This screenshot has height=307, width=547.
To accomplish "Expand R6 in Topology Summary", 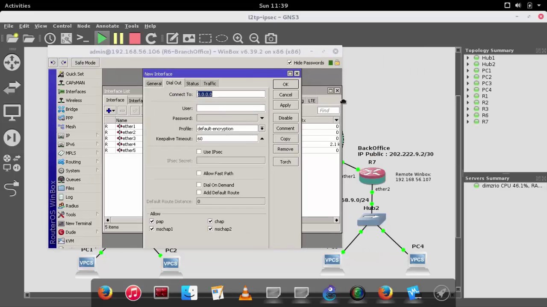I will point(468,115).
